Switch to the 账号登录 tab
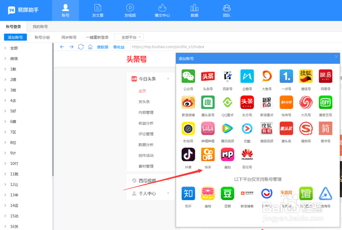 point(13,27)
